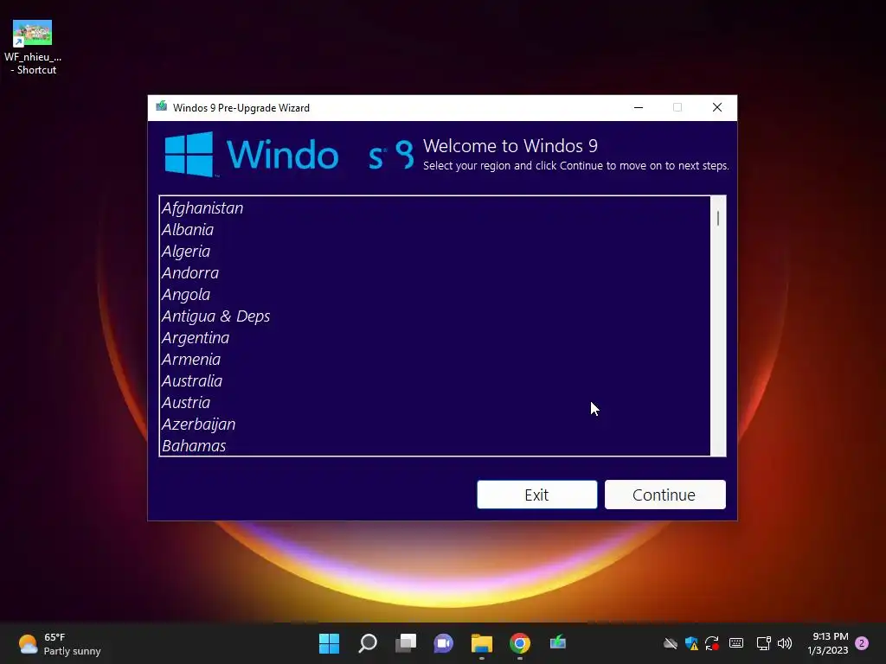Open the volume speaker control
The width and height of the screenshot is (886, 664).
coord(784,643)
